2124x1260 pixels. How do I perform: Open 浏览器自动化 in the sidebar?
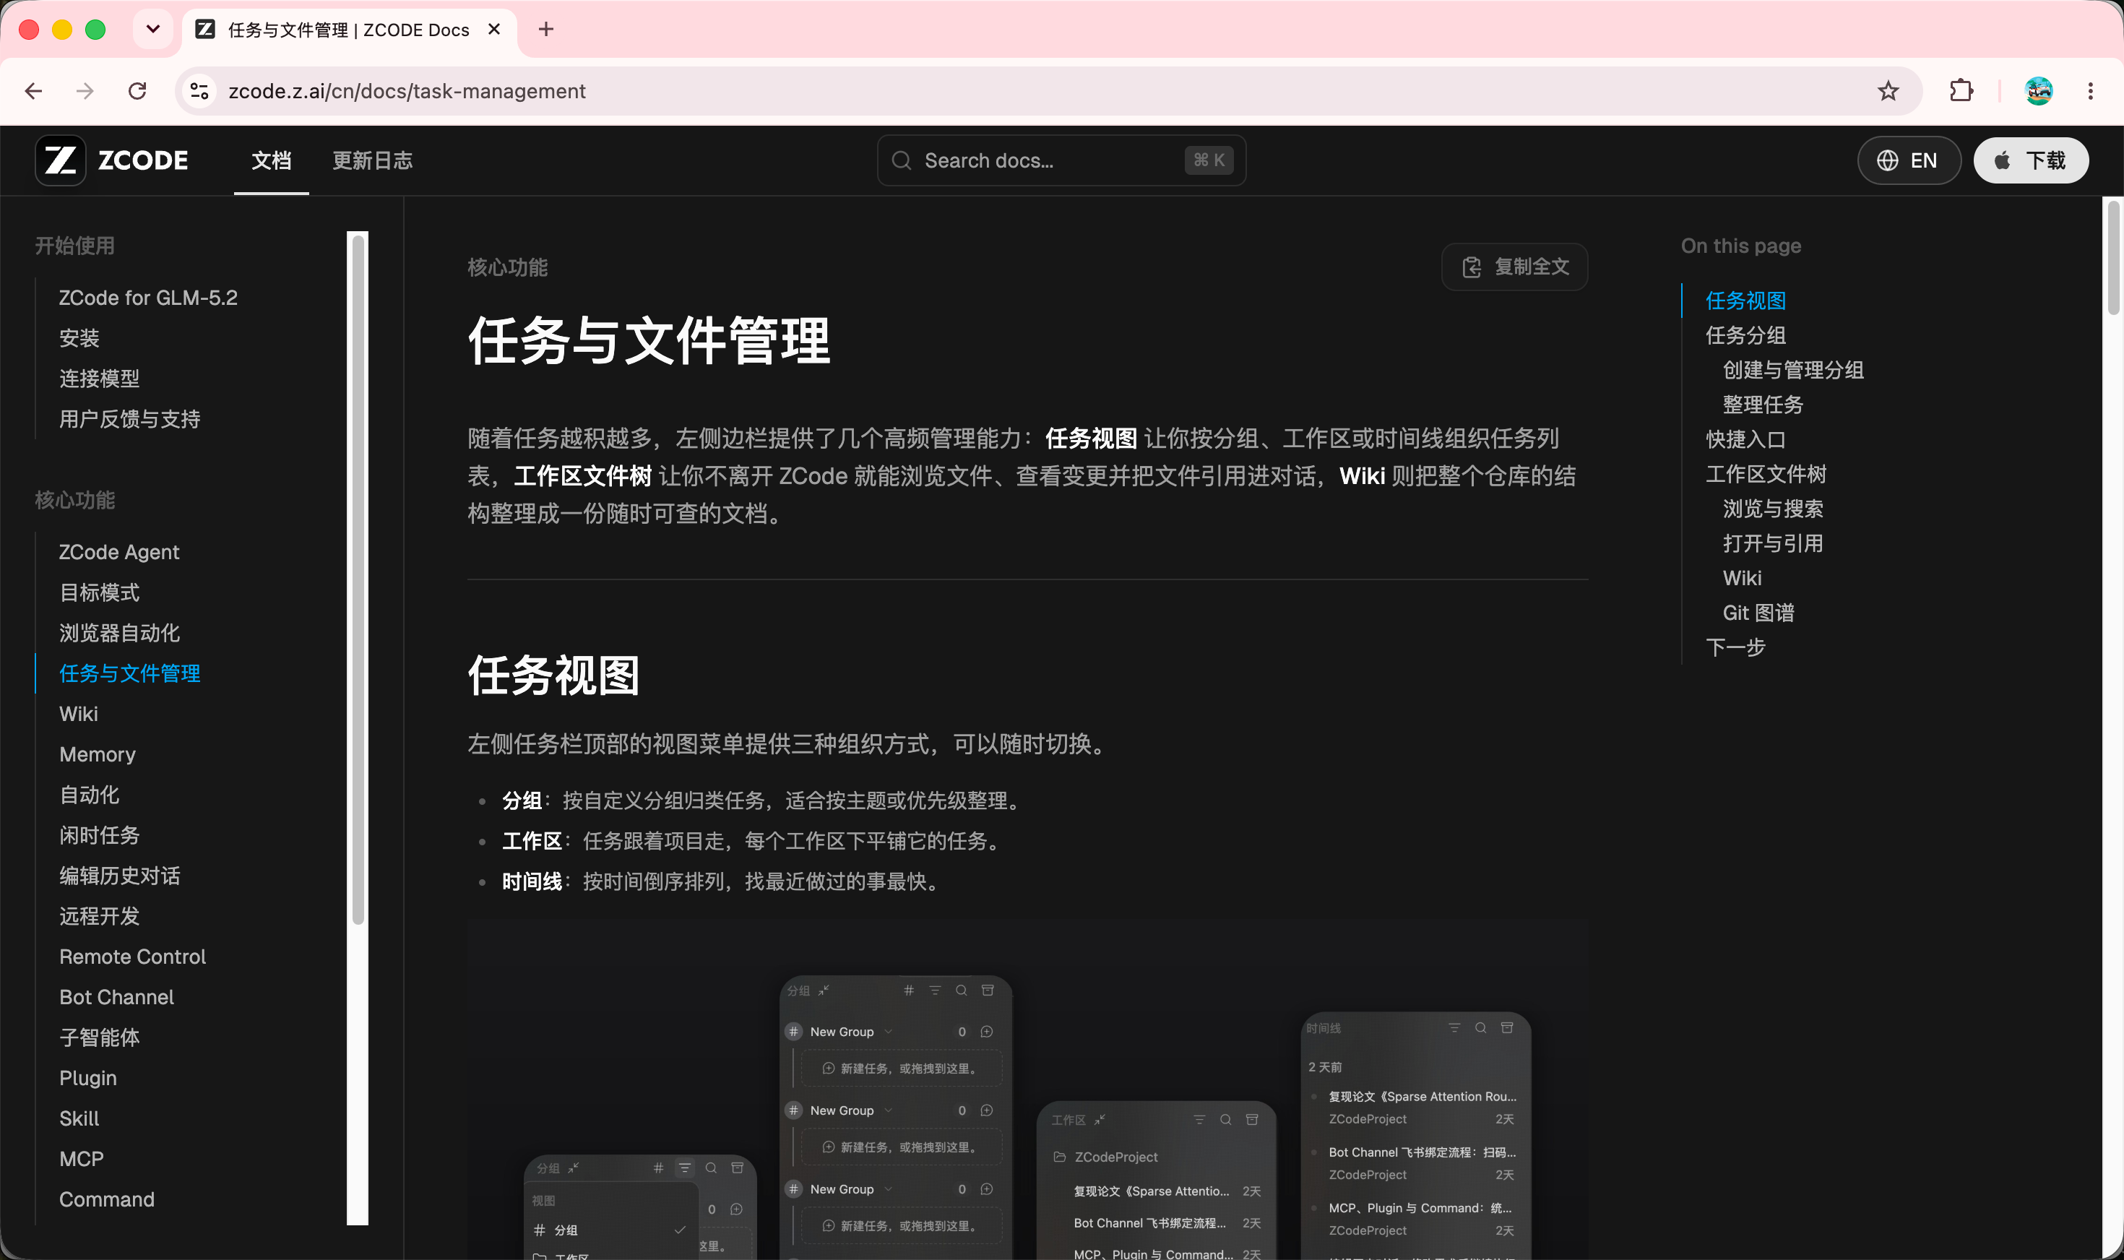click(120, 634)
